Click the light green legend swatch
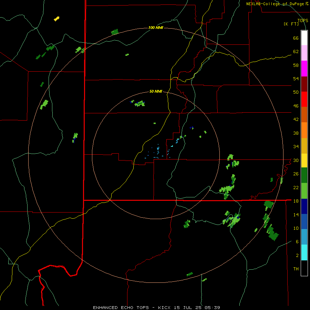The width and height of the screenshot is (310, 310). click(x=304, y=191)
